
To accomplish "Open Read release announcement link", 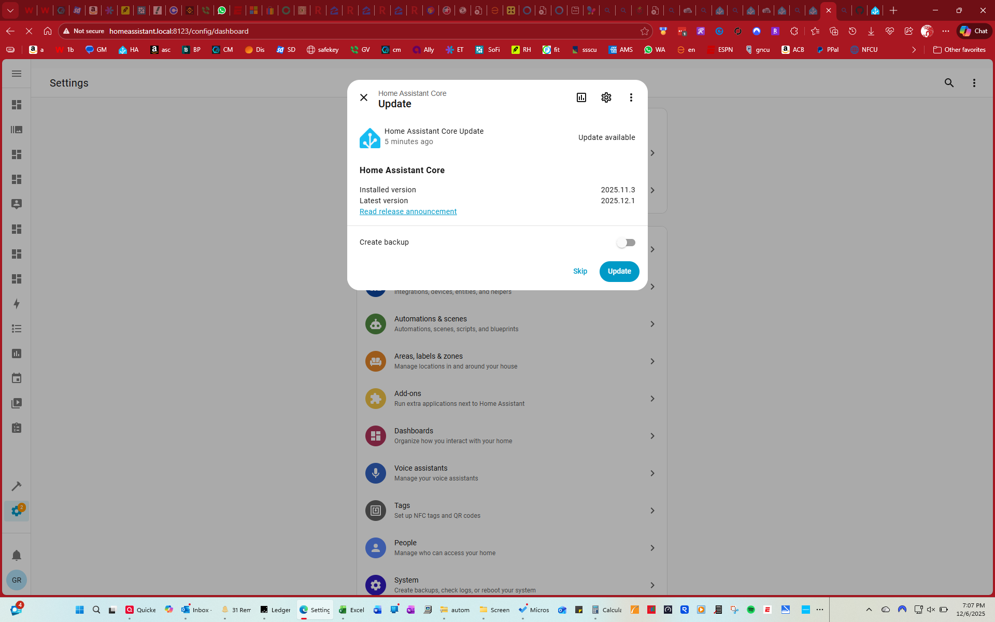I will (408, 211).
